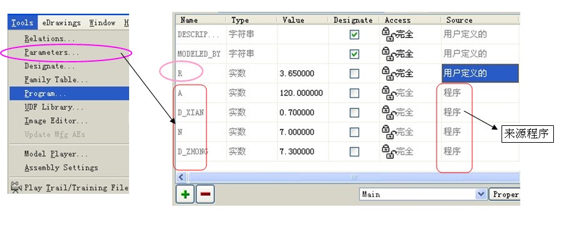Image resolution: width=572 pixels, height=225 pixels.
Task: Click value cell 0.700000
Action: [x=297, y=113]
